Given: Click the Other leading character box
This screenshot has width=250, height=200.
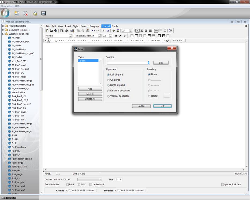Looking at the screenshot, I should (166, 96).
